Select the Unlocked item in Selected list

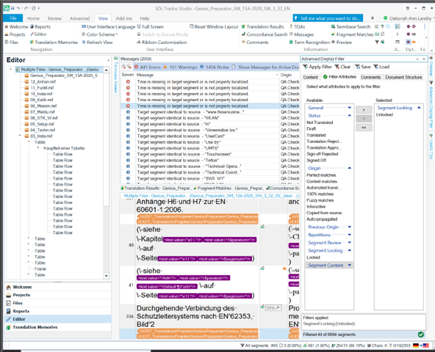384,114
